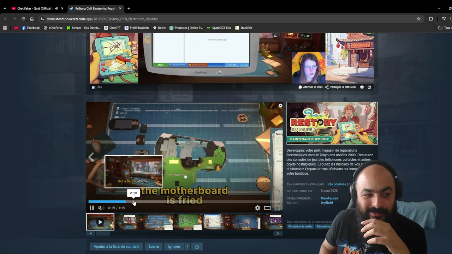Viewport: 452px width, 254px height.
Task: Bookmark this page with star icon
Action: [x=418, y=19]
